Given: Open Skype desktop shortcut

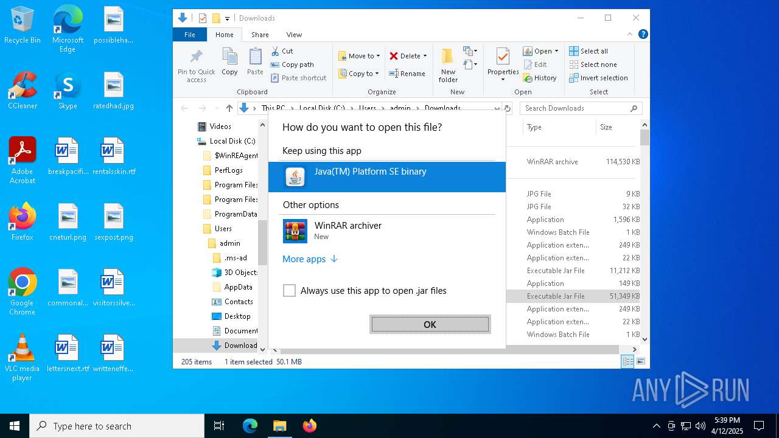Looking at the screenshot, I should [x=68, y=91].
